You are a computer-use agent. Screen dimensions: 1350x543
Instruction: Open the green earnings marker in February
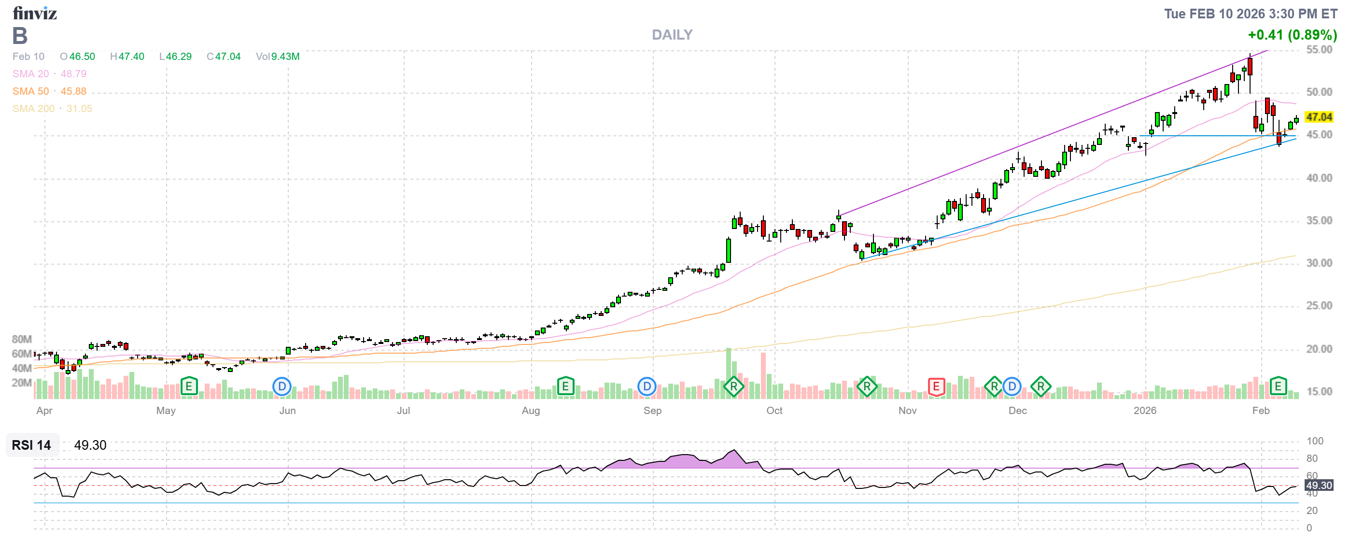coord(1278,387)
